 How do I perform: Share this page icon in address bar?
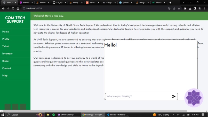coord(174,8)
